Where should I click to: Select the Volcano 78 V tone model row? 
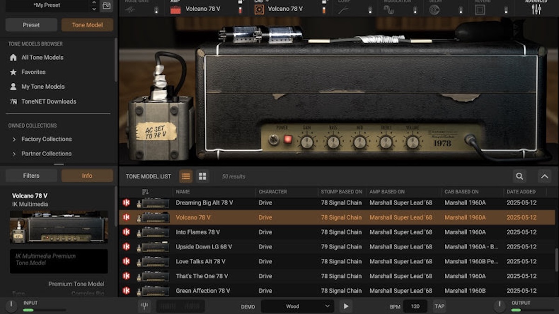click(337, 217)
